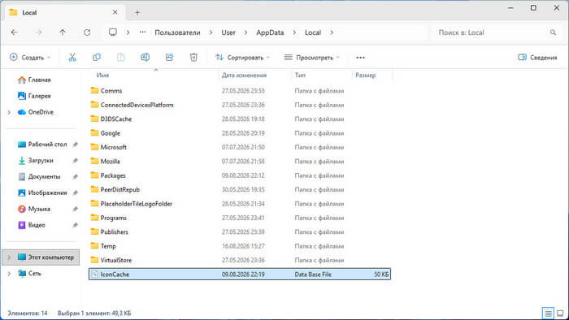The width and height of the screenshot is (569, 320).
Task: Expand chevron after Local in address bar
Action: (x=332, y=32)
